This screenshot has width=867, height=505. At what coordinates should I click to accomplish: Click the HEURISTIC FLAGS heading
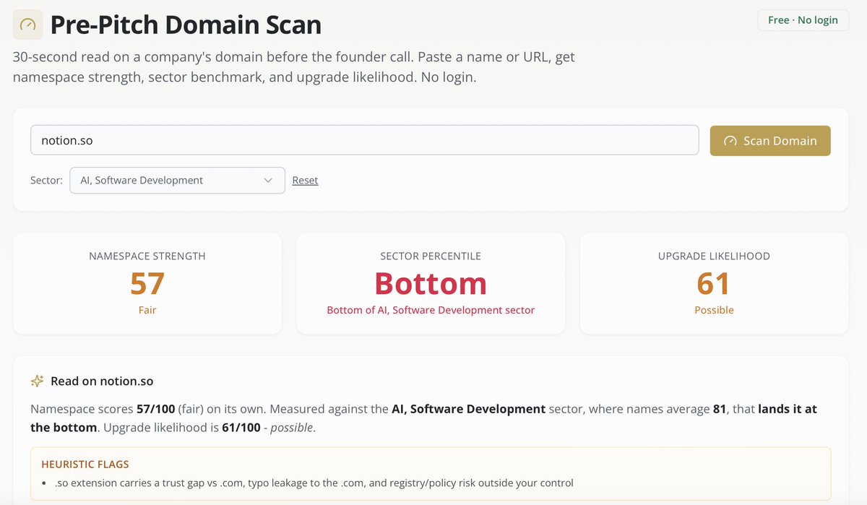pos(85,464)
